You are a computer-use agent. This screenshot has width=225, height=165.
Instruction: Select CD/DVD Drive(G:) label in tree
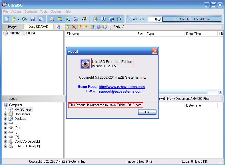27,142
